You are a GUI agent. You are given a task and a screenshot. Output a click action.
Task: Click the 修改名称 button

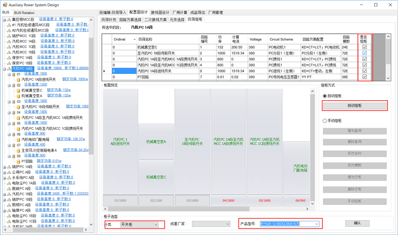354,154
